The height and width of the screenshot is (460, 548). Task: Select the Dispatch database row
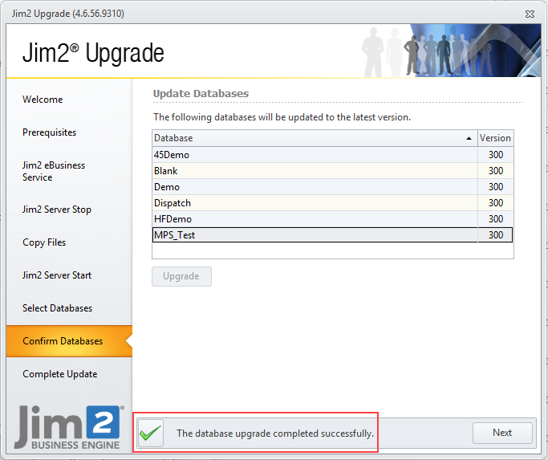tap(332, 203)
